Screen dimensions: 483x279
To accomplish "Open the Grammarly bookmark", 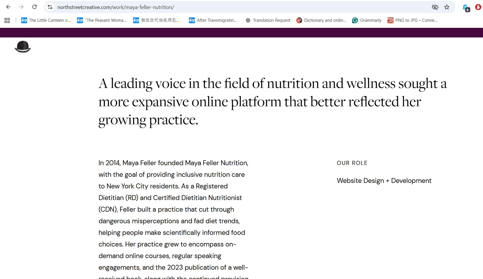I will pyautogui.click(x=367, y=20).
